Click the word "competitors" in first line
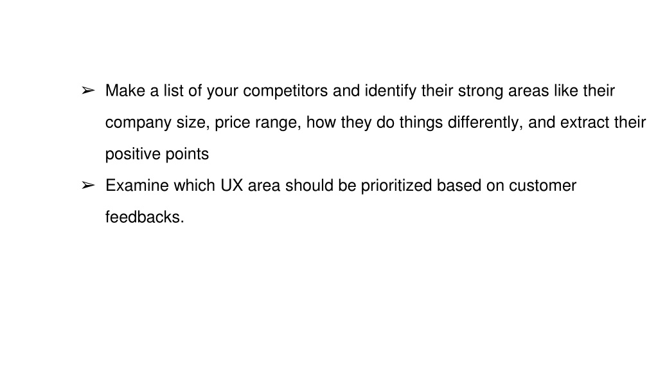 click(285, 91)
